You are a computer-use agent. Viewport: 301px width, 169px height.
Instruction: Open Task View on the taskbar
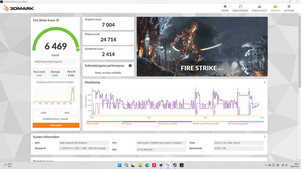(133, 165)
